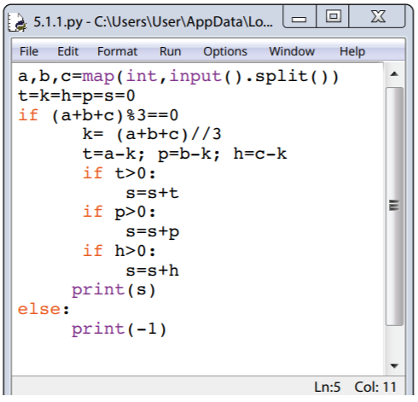The height and width of the screenshot is (402, 418).
Task: Open the Format menu
Action: tap(117, 51)
